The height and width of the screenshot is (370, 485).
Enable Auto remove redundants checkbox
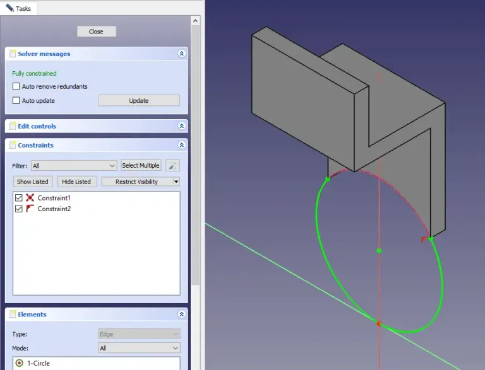click(16, 86)
